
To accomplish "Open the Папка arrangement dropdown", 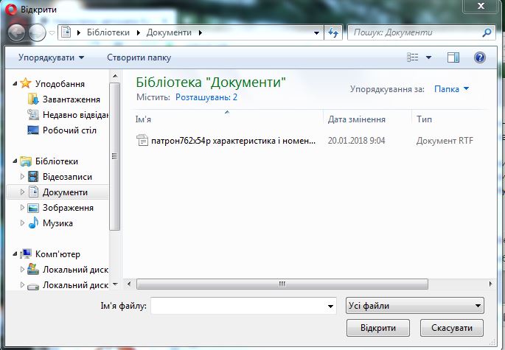I will [x=451, y=89].
